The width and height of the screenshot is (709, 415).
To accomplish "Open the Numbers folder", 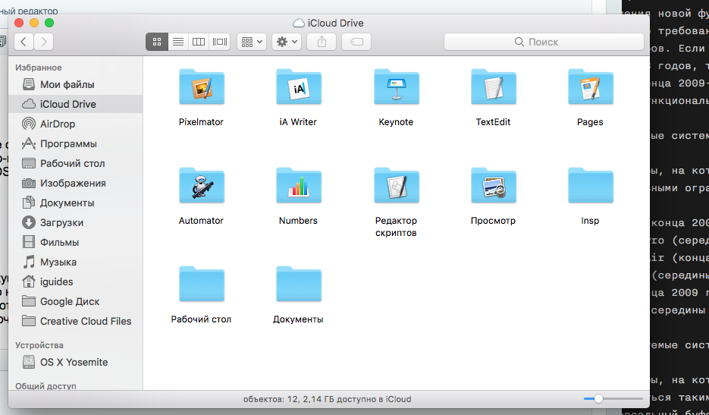I will [x=298, y=187].
